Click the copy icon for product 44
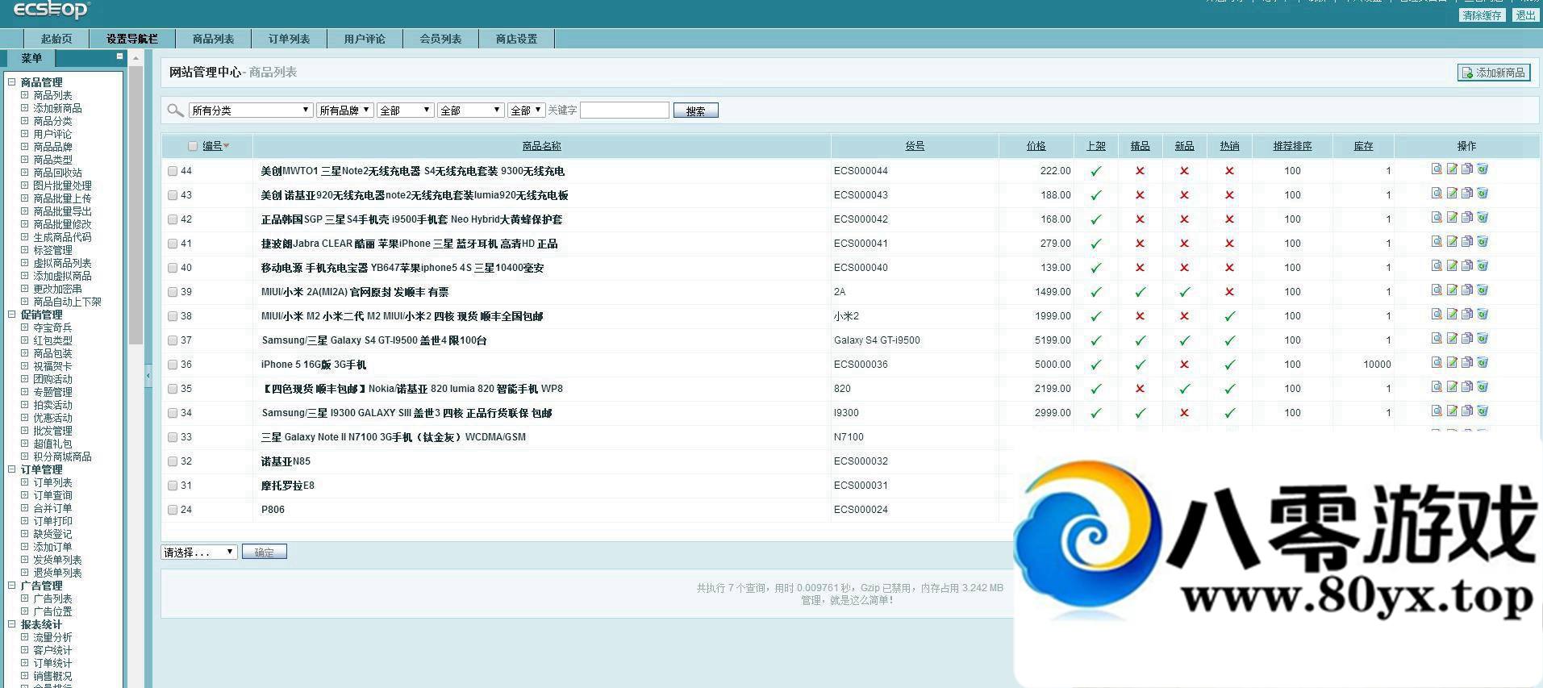The height and width of the screenshot is (688, 1543). (1467, 169)
